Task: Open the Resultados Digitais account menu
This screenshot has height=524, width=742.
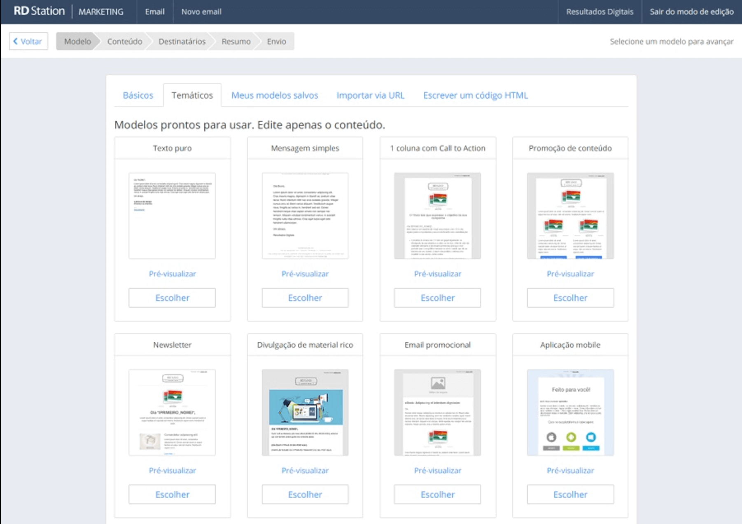Action: click(x=600, y=12)
